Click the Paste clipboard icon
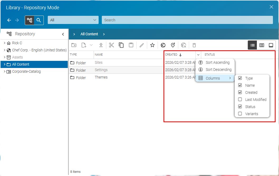 click(131, 45)
